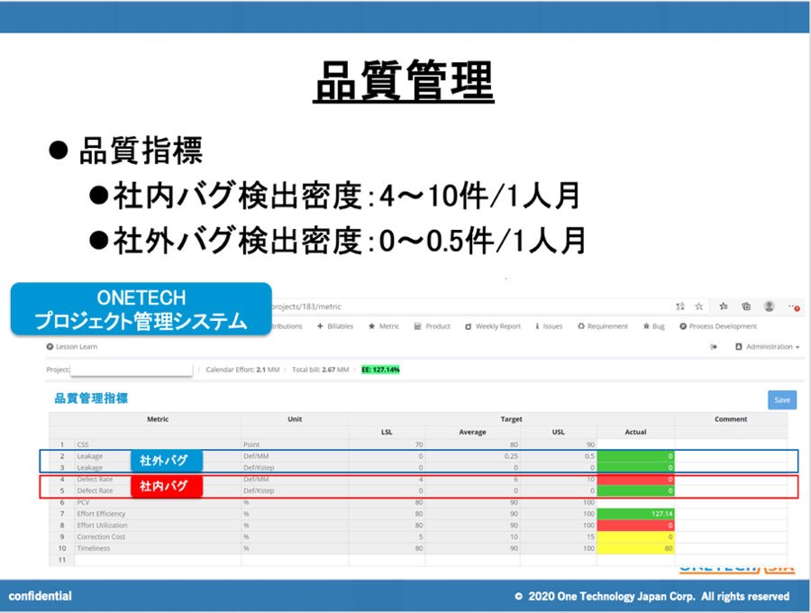This screenshot has width=811, height=613.
Task: Click the green Actual cell showing 127.14
Action: (x=635, y=514)
